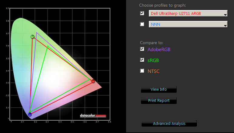Click the 'Choose profiles to graph:' heading
Image resolution: width=234 pixels, height=133 pixels.
[x=162, y=5]
